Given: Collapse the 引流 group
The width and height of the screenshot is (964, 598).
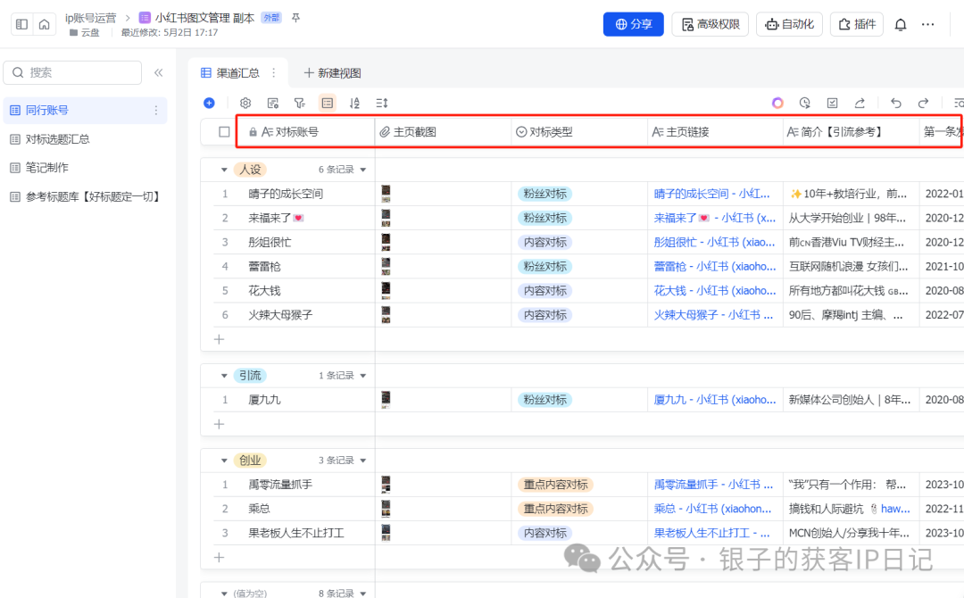Looking at the screenshot, I should coord(224,375).
